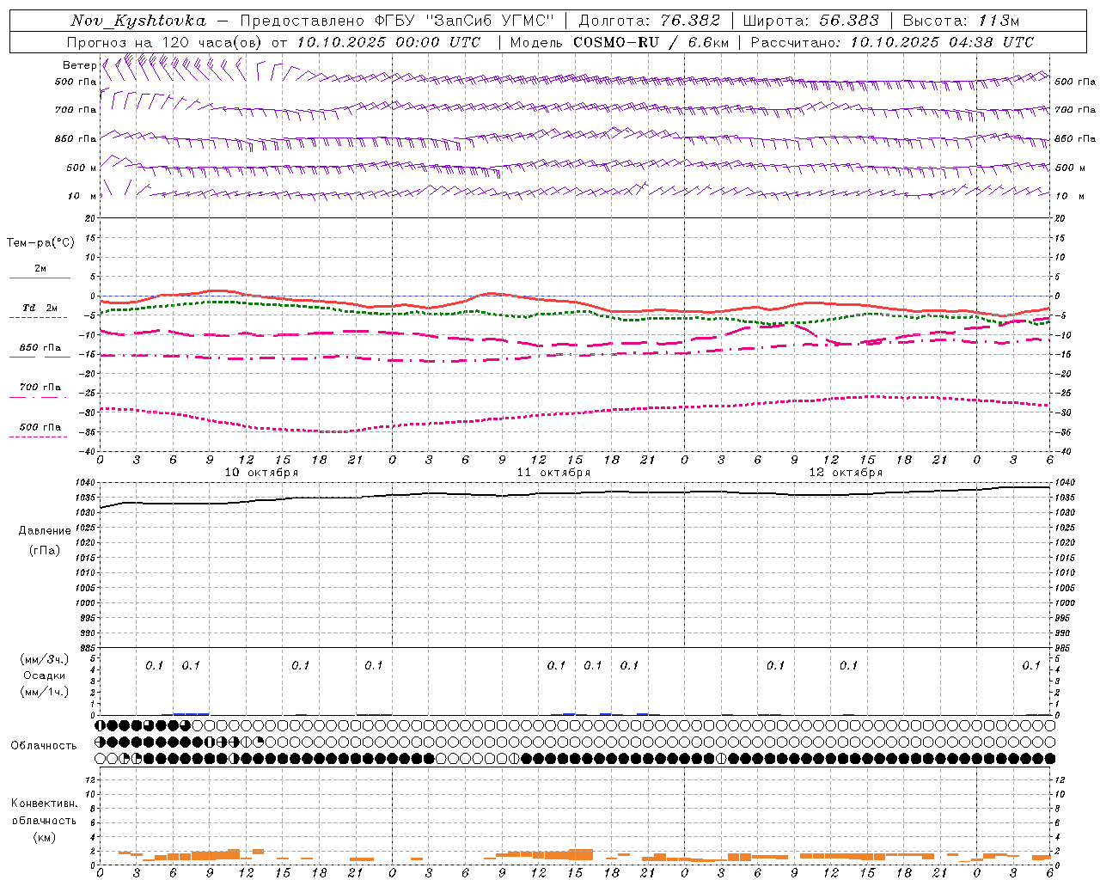
Task: Click the left-side 10 м wind level label
Action: (82, 196)
